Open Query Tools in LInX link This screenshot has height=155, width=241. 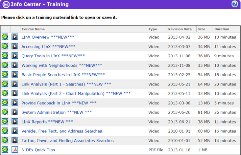click(x=53, y=56)
